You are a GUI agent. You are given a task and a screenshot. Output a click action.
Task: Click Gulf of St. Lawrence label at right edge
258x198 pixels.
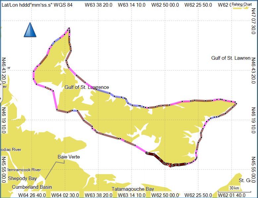(231, 58)
